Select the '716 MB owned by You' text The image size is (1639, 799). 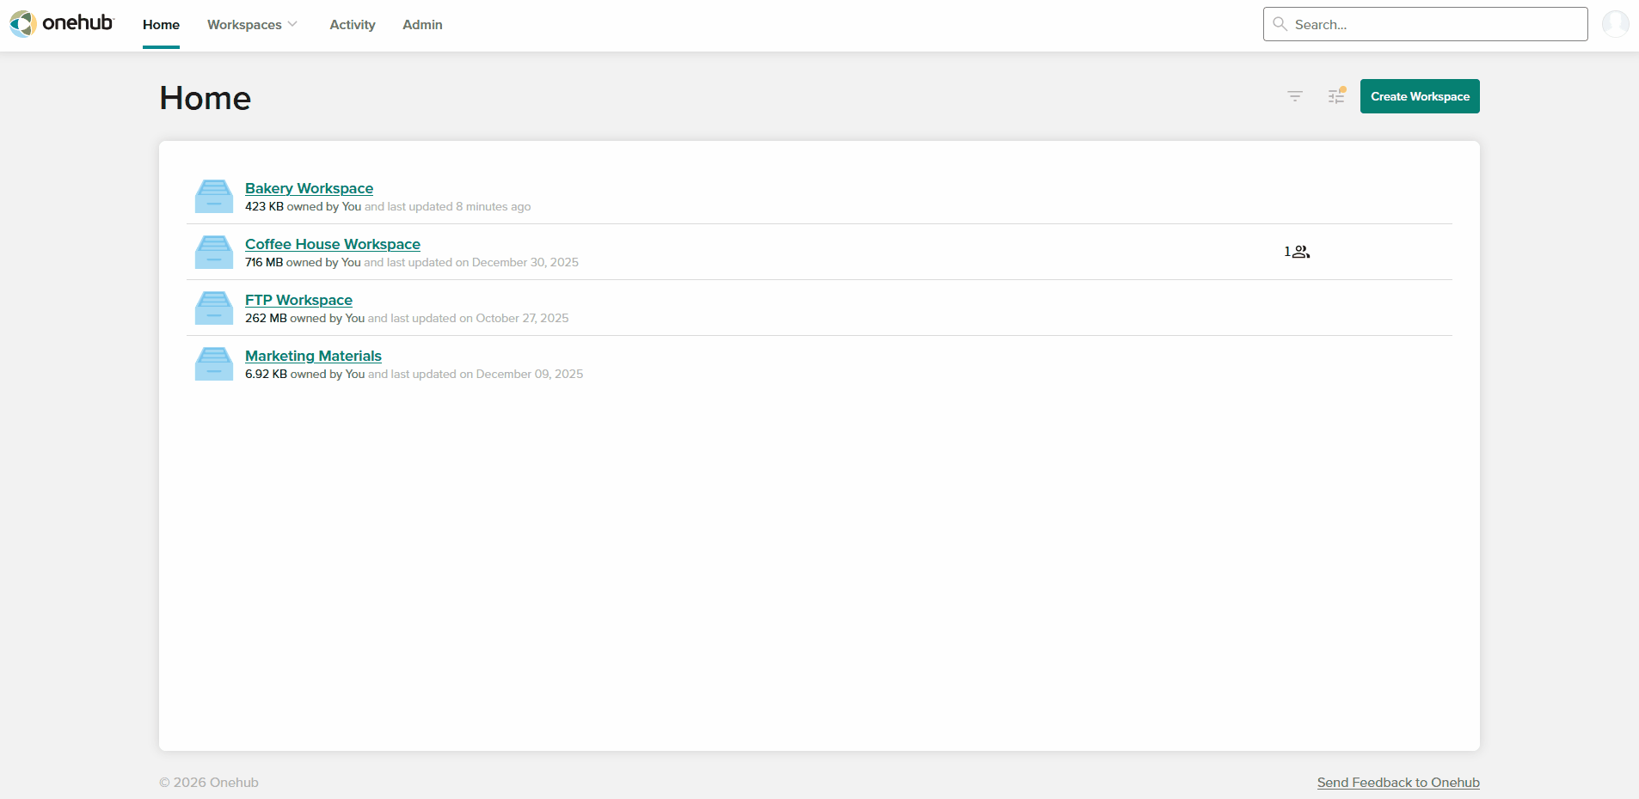pyautogui.click(x=303, y=263)
